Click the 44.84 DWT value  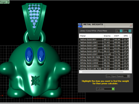(x=117, y=60)
